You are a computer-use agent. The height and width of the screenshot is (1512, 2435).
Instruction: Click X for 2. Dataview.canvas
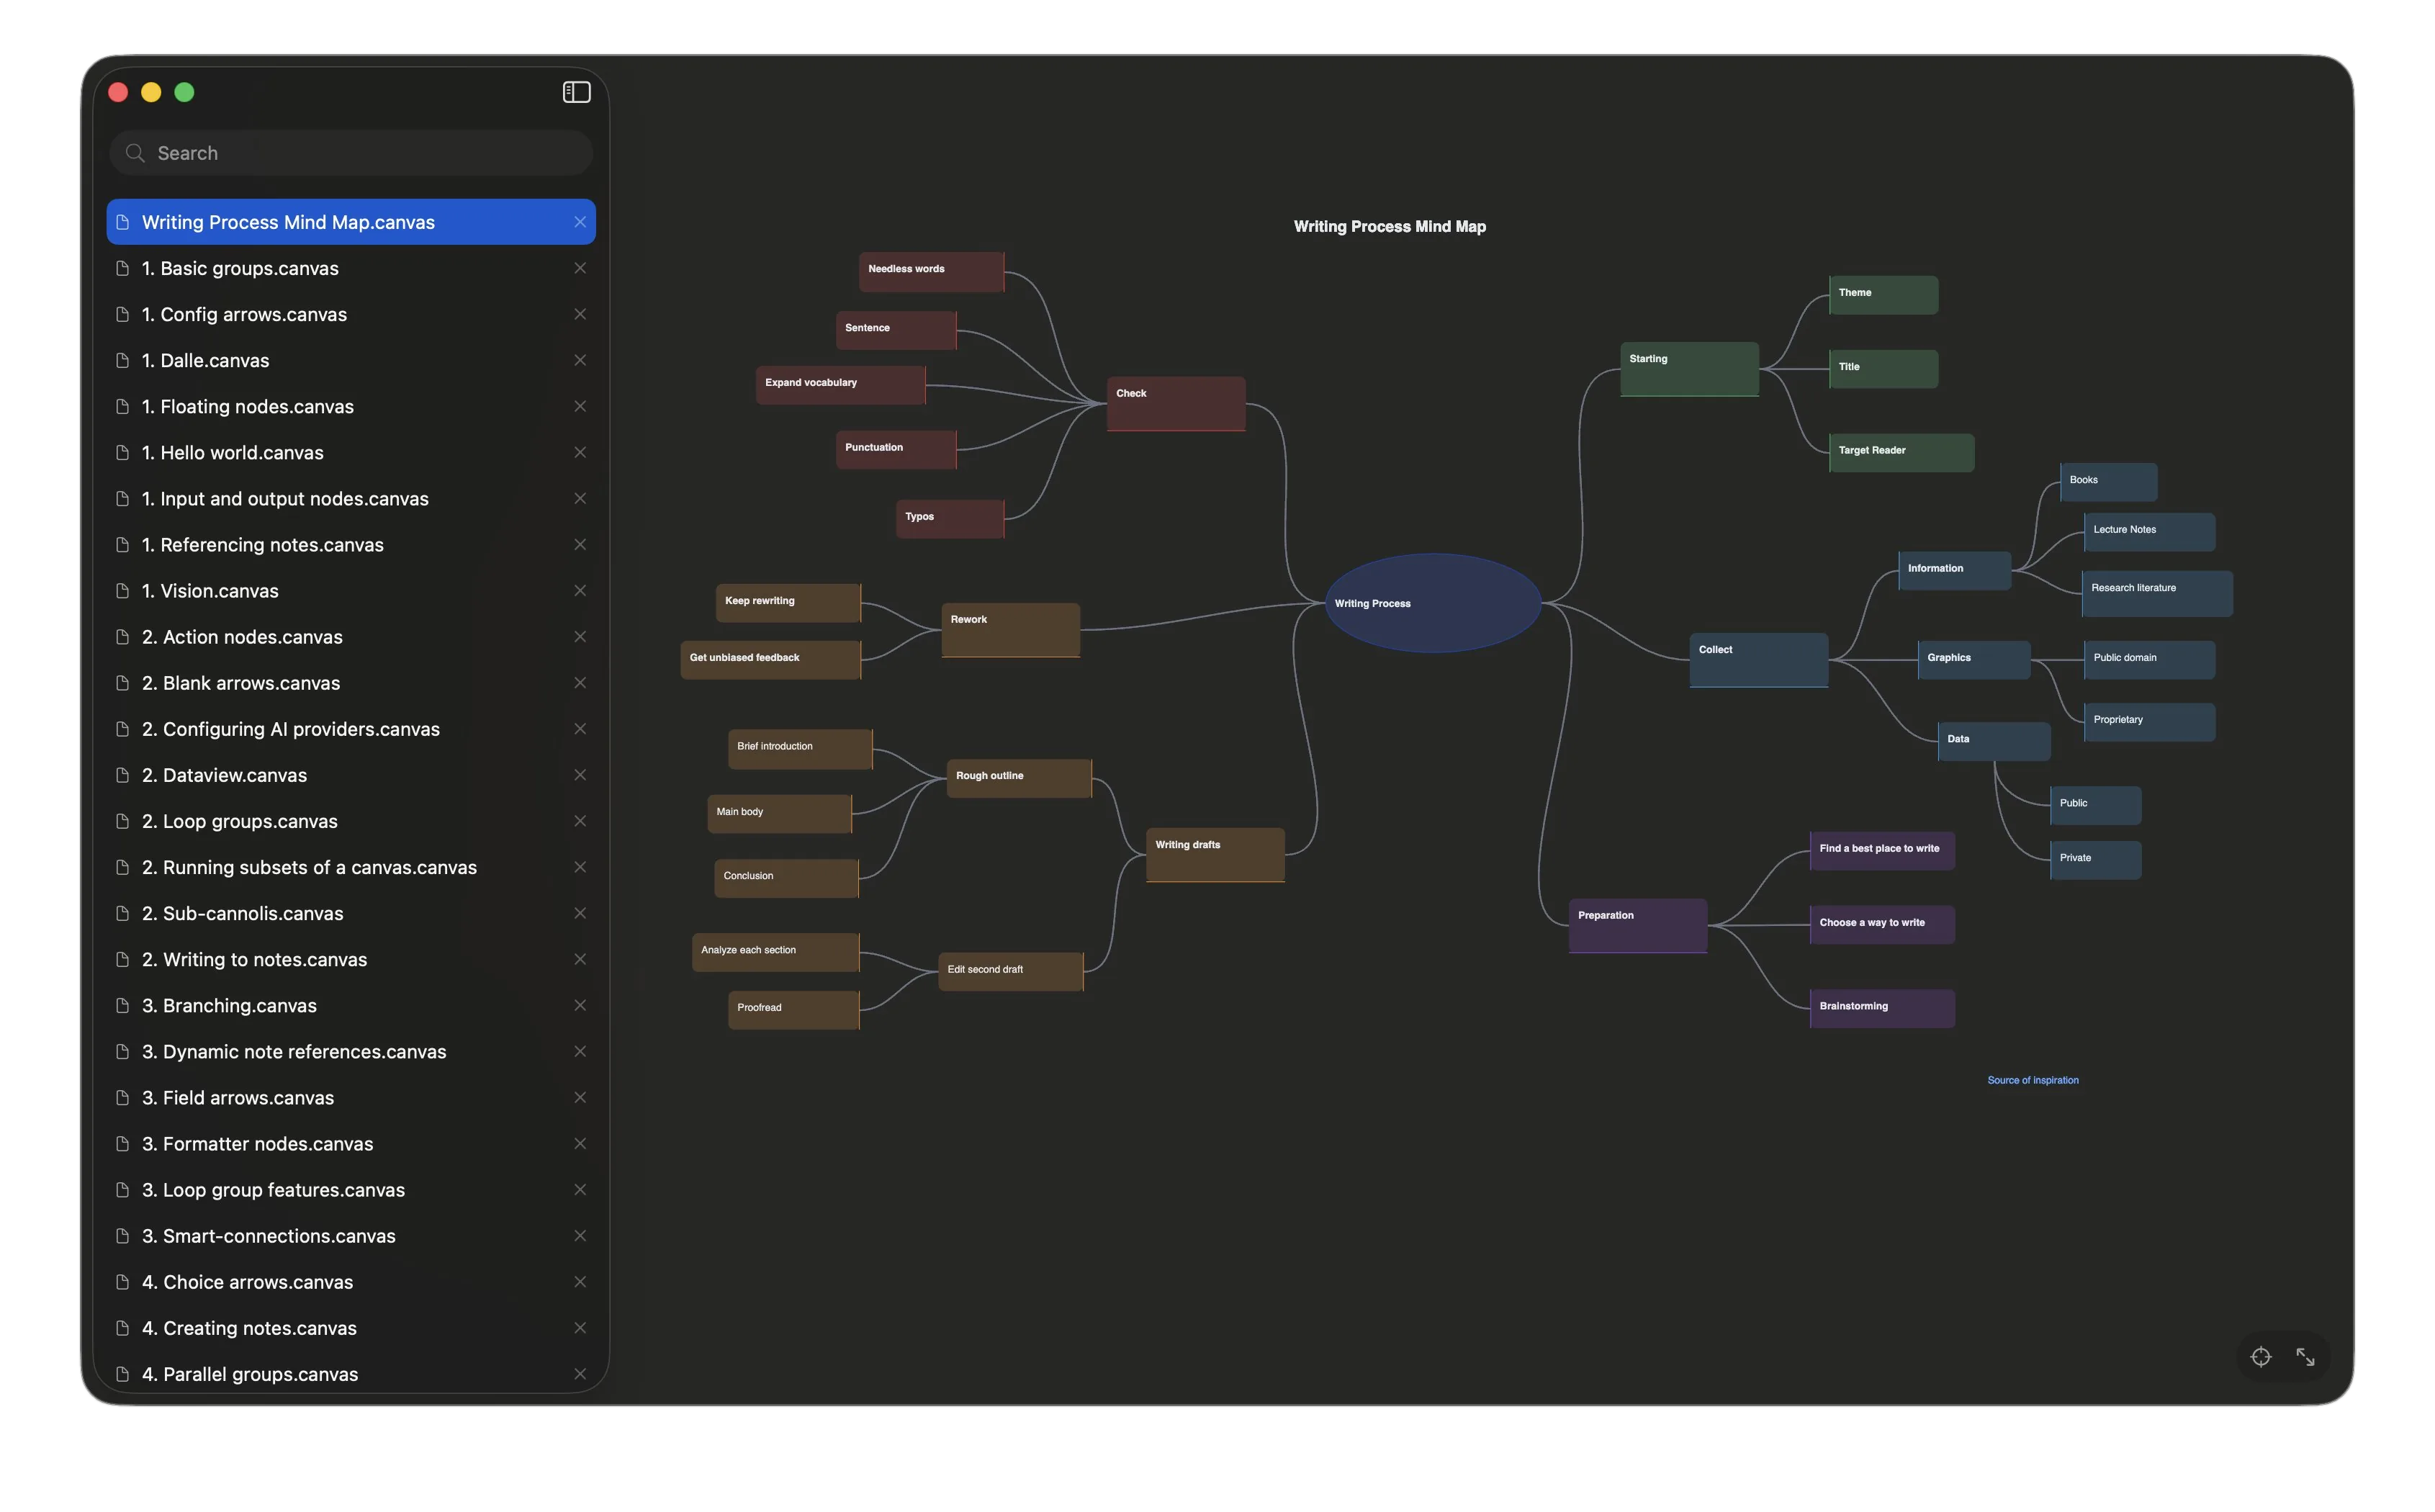[580, 775]
